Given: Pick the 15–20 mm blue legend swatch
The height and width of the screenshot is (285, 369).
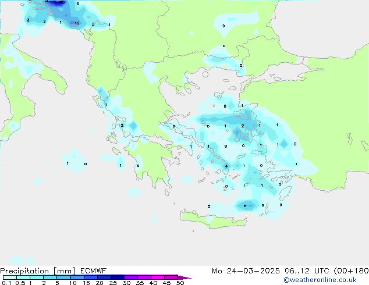Looking at the screenshot, I should click(90, 277).
